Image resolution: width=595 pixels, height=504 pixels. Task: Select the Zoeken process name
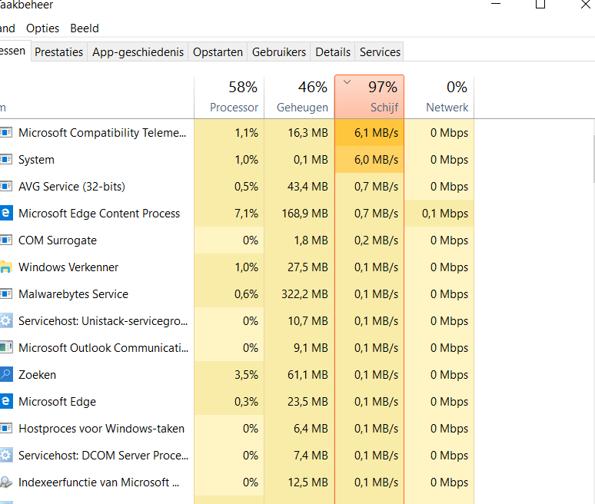[x=37, y=375]
